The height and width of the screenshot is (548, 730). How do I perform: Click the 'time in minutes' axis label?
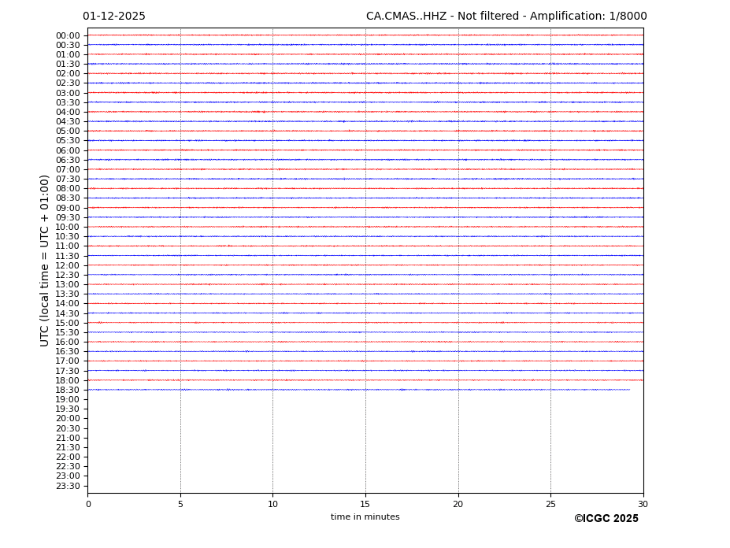pos(365,517)
